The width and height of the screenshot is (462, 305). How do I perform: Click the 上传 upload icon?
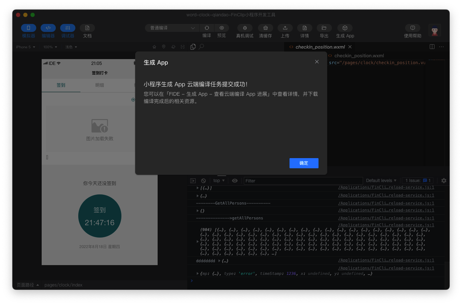coord(285,28)
